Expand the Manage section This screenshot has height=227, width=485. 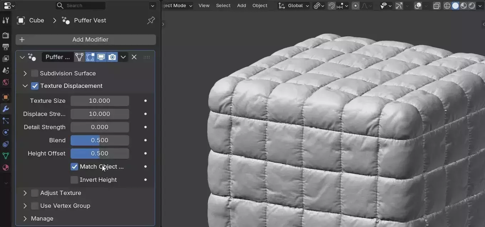pyautogui.click(x=25, y=218)
